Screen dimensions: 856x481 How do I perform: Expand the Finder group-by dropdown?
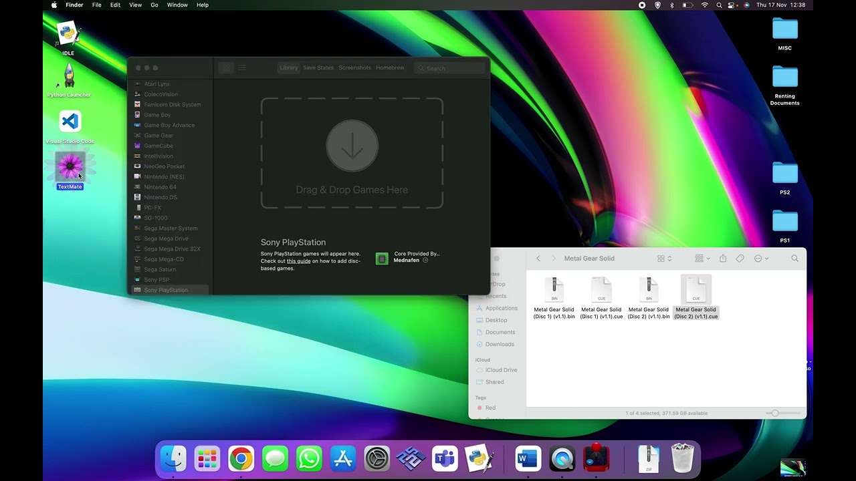[x=702, y=259]
